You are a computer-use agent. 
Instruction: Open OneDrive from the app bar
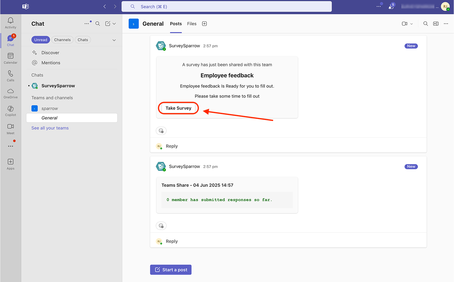tap(10, 93)
